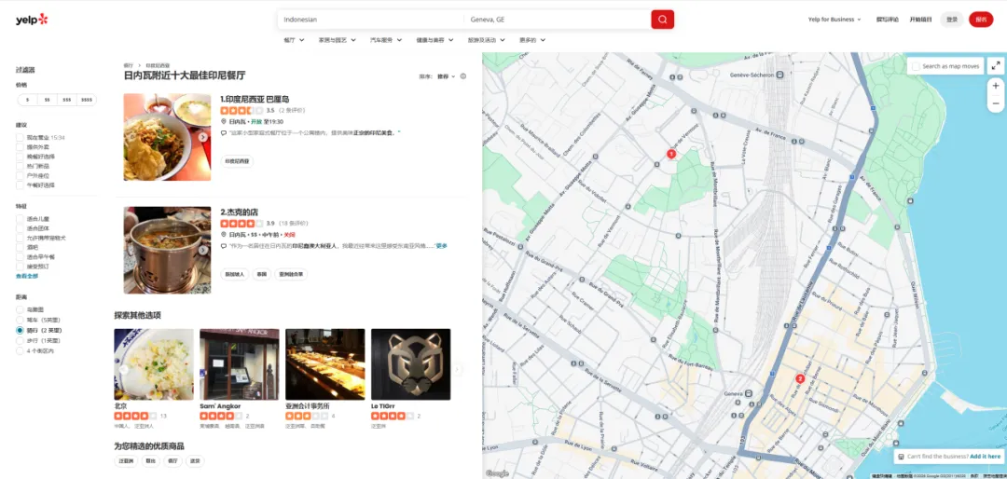
Task: Click the red 报名 button
Action: click(x=981, y=20)
